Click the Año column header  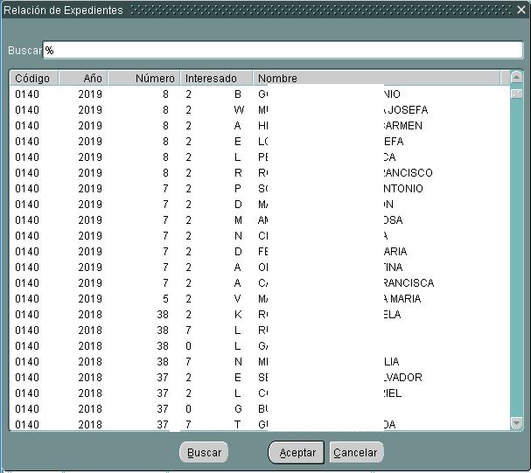point(83,79)
